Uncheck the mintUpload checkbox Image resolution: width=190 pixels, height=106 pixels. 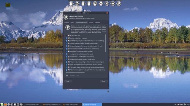click(66, 54)
